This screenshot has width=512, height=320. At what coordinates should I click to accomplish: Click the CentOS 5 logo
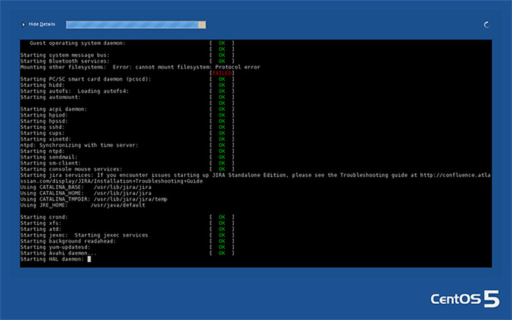465,299
